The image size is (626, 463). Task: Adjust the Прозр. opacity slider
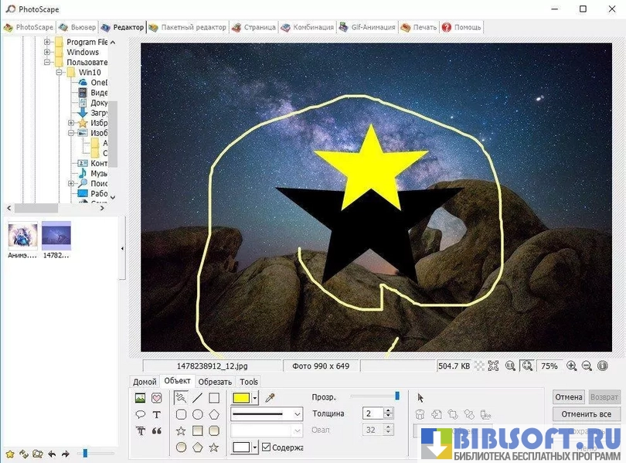(x=397, y=396)
